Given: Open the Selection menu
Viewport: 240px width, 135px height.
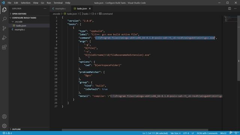Looking at the screenshot, I should pyautogui.click(x=25, y=3).
